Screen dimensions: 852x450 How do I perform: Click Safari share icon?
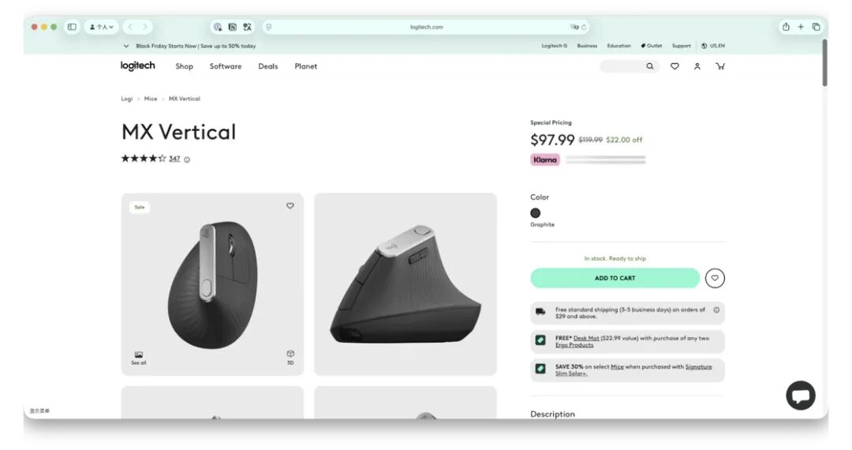[x=786, y=27]
